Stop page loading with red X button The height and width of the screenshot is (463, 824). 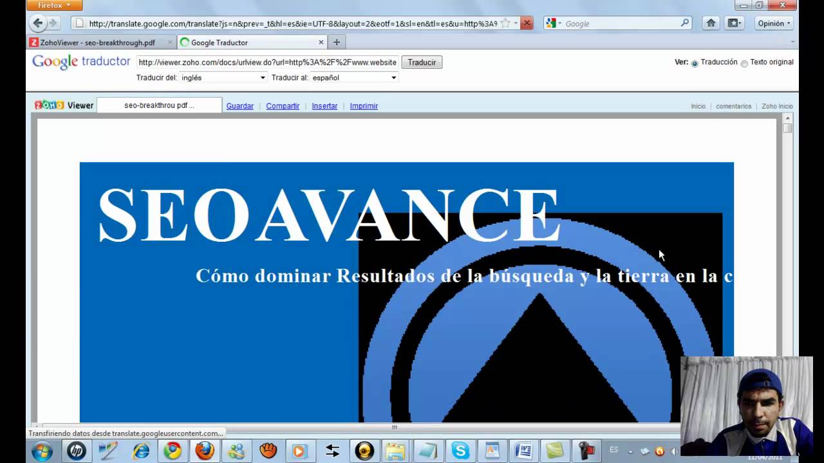(x=527, y=23)
